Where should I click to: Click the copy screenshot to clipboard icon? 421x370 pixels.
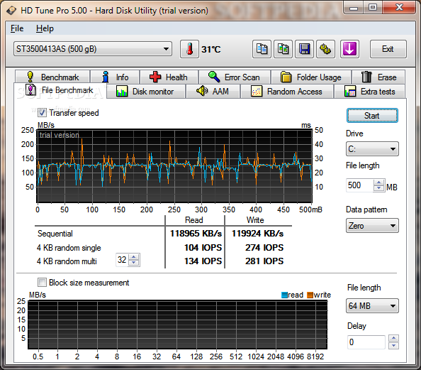click(x=283, y=49)
